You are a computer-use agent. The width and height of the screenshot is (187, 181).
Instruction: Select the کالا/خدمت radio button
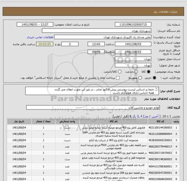point(119,72)
